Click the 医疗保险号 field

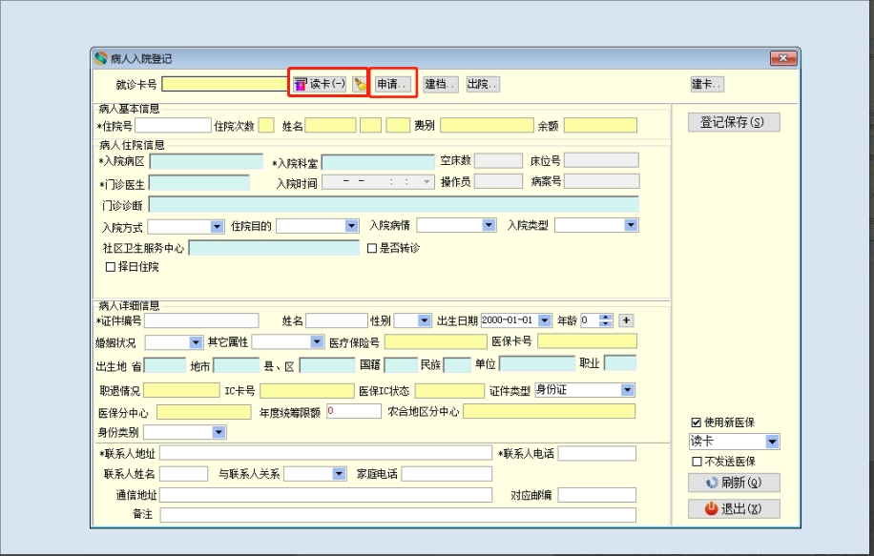(435, 342)
